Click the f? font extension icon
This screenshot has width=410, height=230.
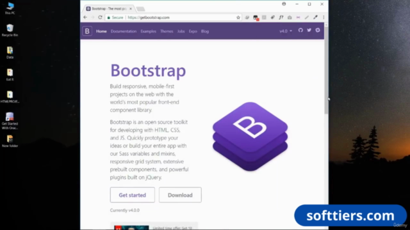point(281,17)
